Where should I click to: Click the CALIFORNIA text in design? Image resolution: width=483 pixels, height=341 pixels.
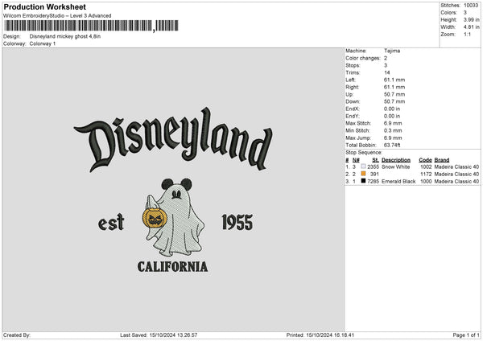pos(172,267)
